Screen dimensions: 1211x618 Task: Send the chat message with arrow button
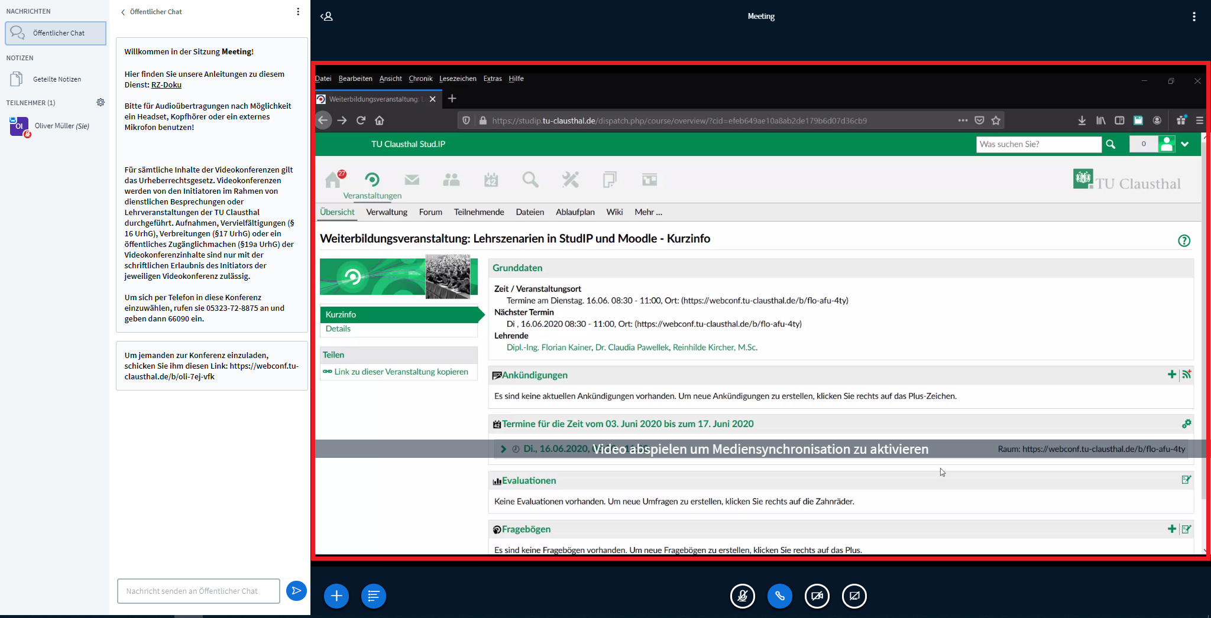point(296,591)
